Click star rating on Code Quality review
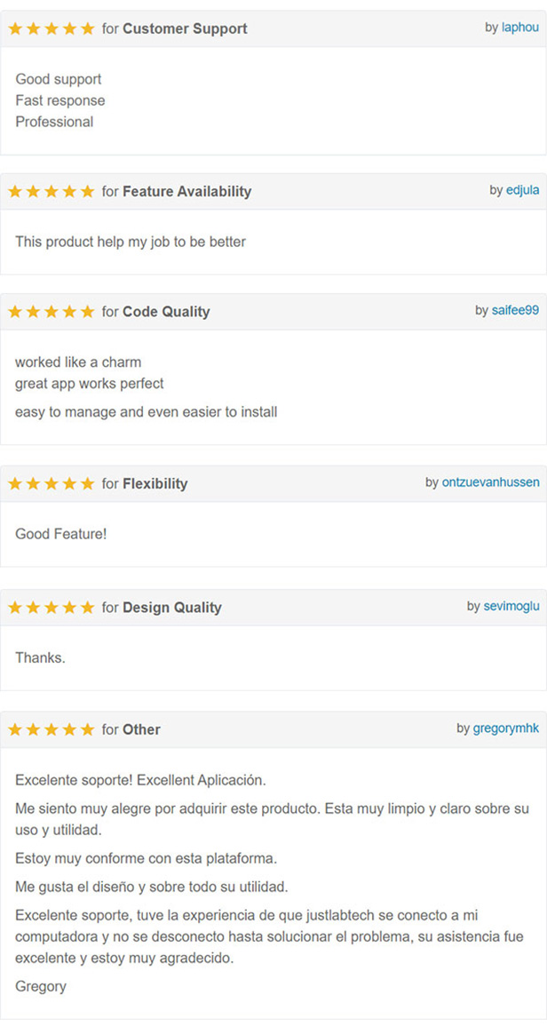The image size is (547, 1027). pos(51,312)
